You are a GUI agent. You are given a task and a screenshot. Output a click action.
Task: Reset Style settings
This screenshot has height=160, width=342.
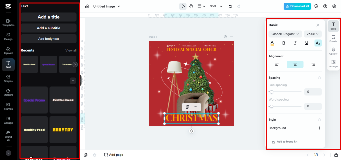(319, 120)
